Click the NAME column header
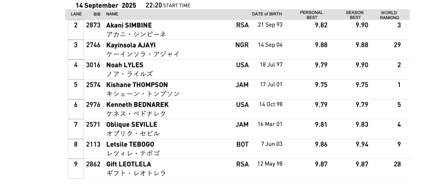The image size is (448, 190). (112, 14)
